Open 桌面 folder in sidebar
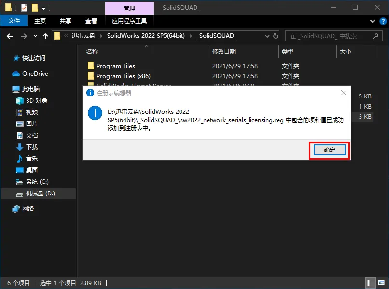The height and width of the screenshot is (289, 389). point(32,170)
